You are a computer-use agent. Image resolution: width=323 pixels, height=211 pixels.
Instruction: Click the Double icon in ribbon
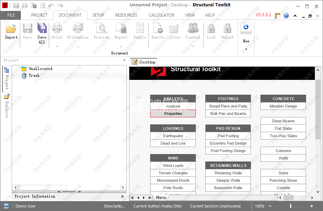click(x=140, y=28)
